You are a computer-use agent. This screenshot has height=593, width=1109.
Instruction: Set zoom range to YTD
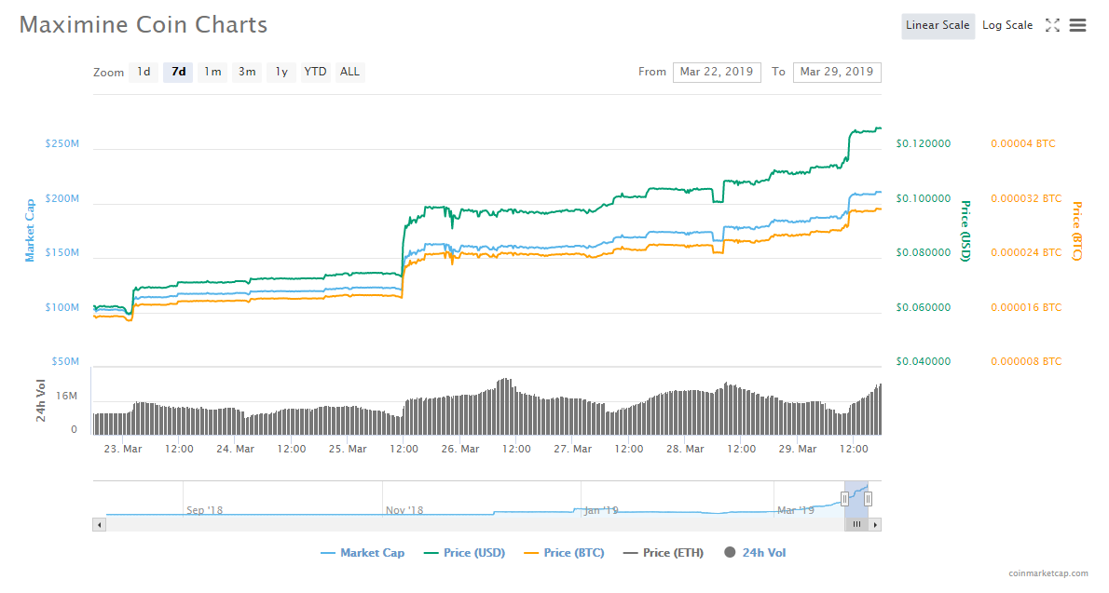click(315, 72)
